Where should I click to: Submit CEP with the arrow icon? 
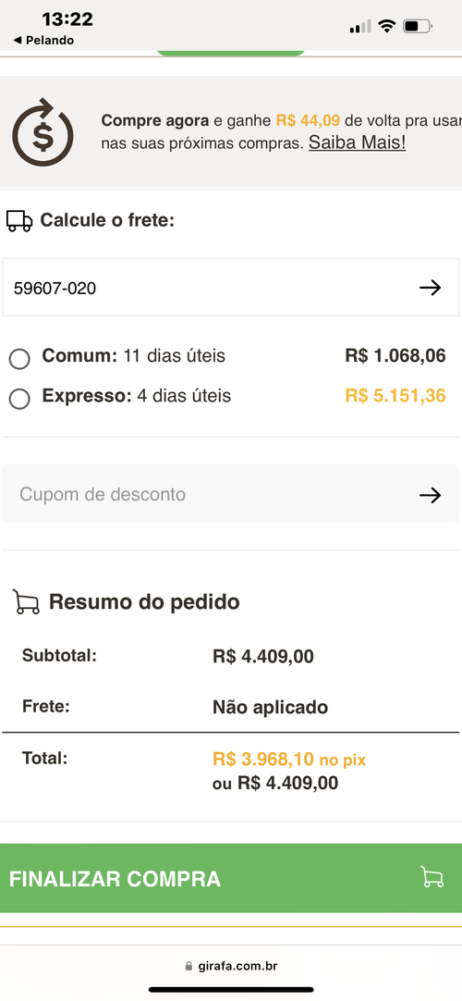point(431,288)
